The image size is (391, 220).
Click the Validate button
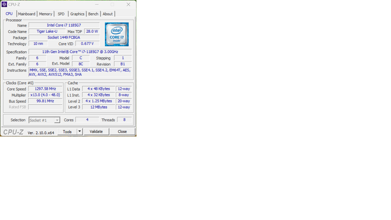click(x=96, y=131)
